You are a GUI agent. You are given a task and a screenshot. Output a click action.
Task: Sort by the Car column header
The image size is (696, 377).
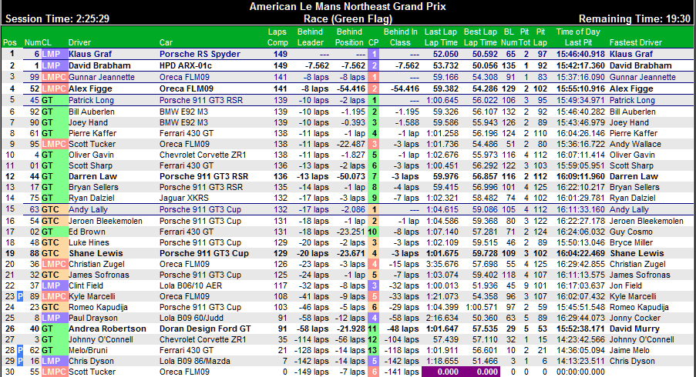[166, 42]
